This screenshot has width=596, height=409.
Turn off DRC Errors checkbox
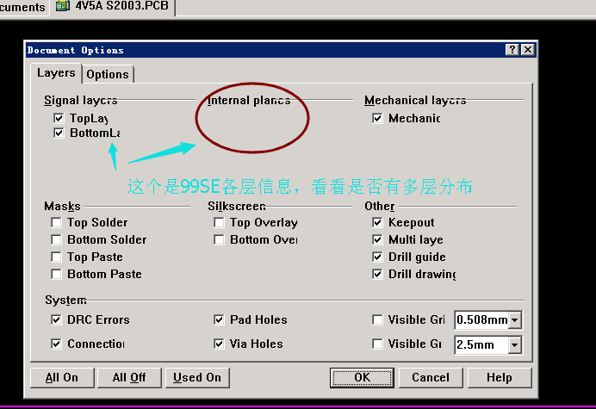(x=56, y=319)
